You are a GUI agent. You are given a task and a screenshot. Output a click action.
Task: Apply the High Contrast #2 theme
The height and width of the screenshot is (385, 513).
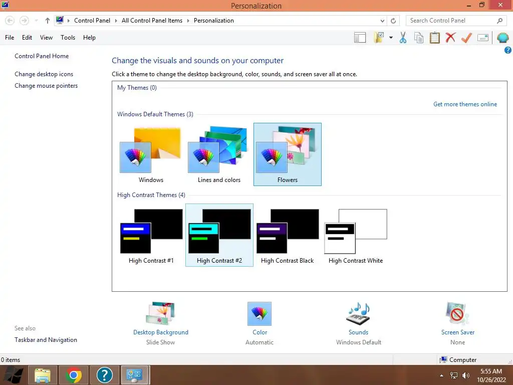tap(219, 236)
